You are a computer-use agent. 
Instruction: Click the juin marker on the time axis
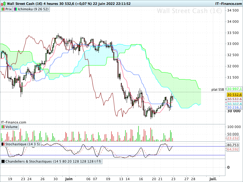pyautogui.click(x=69, y=179)
